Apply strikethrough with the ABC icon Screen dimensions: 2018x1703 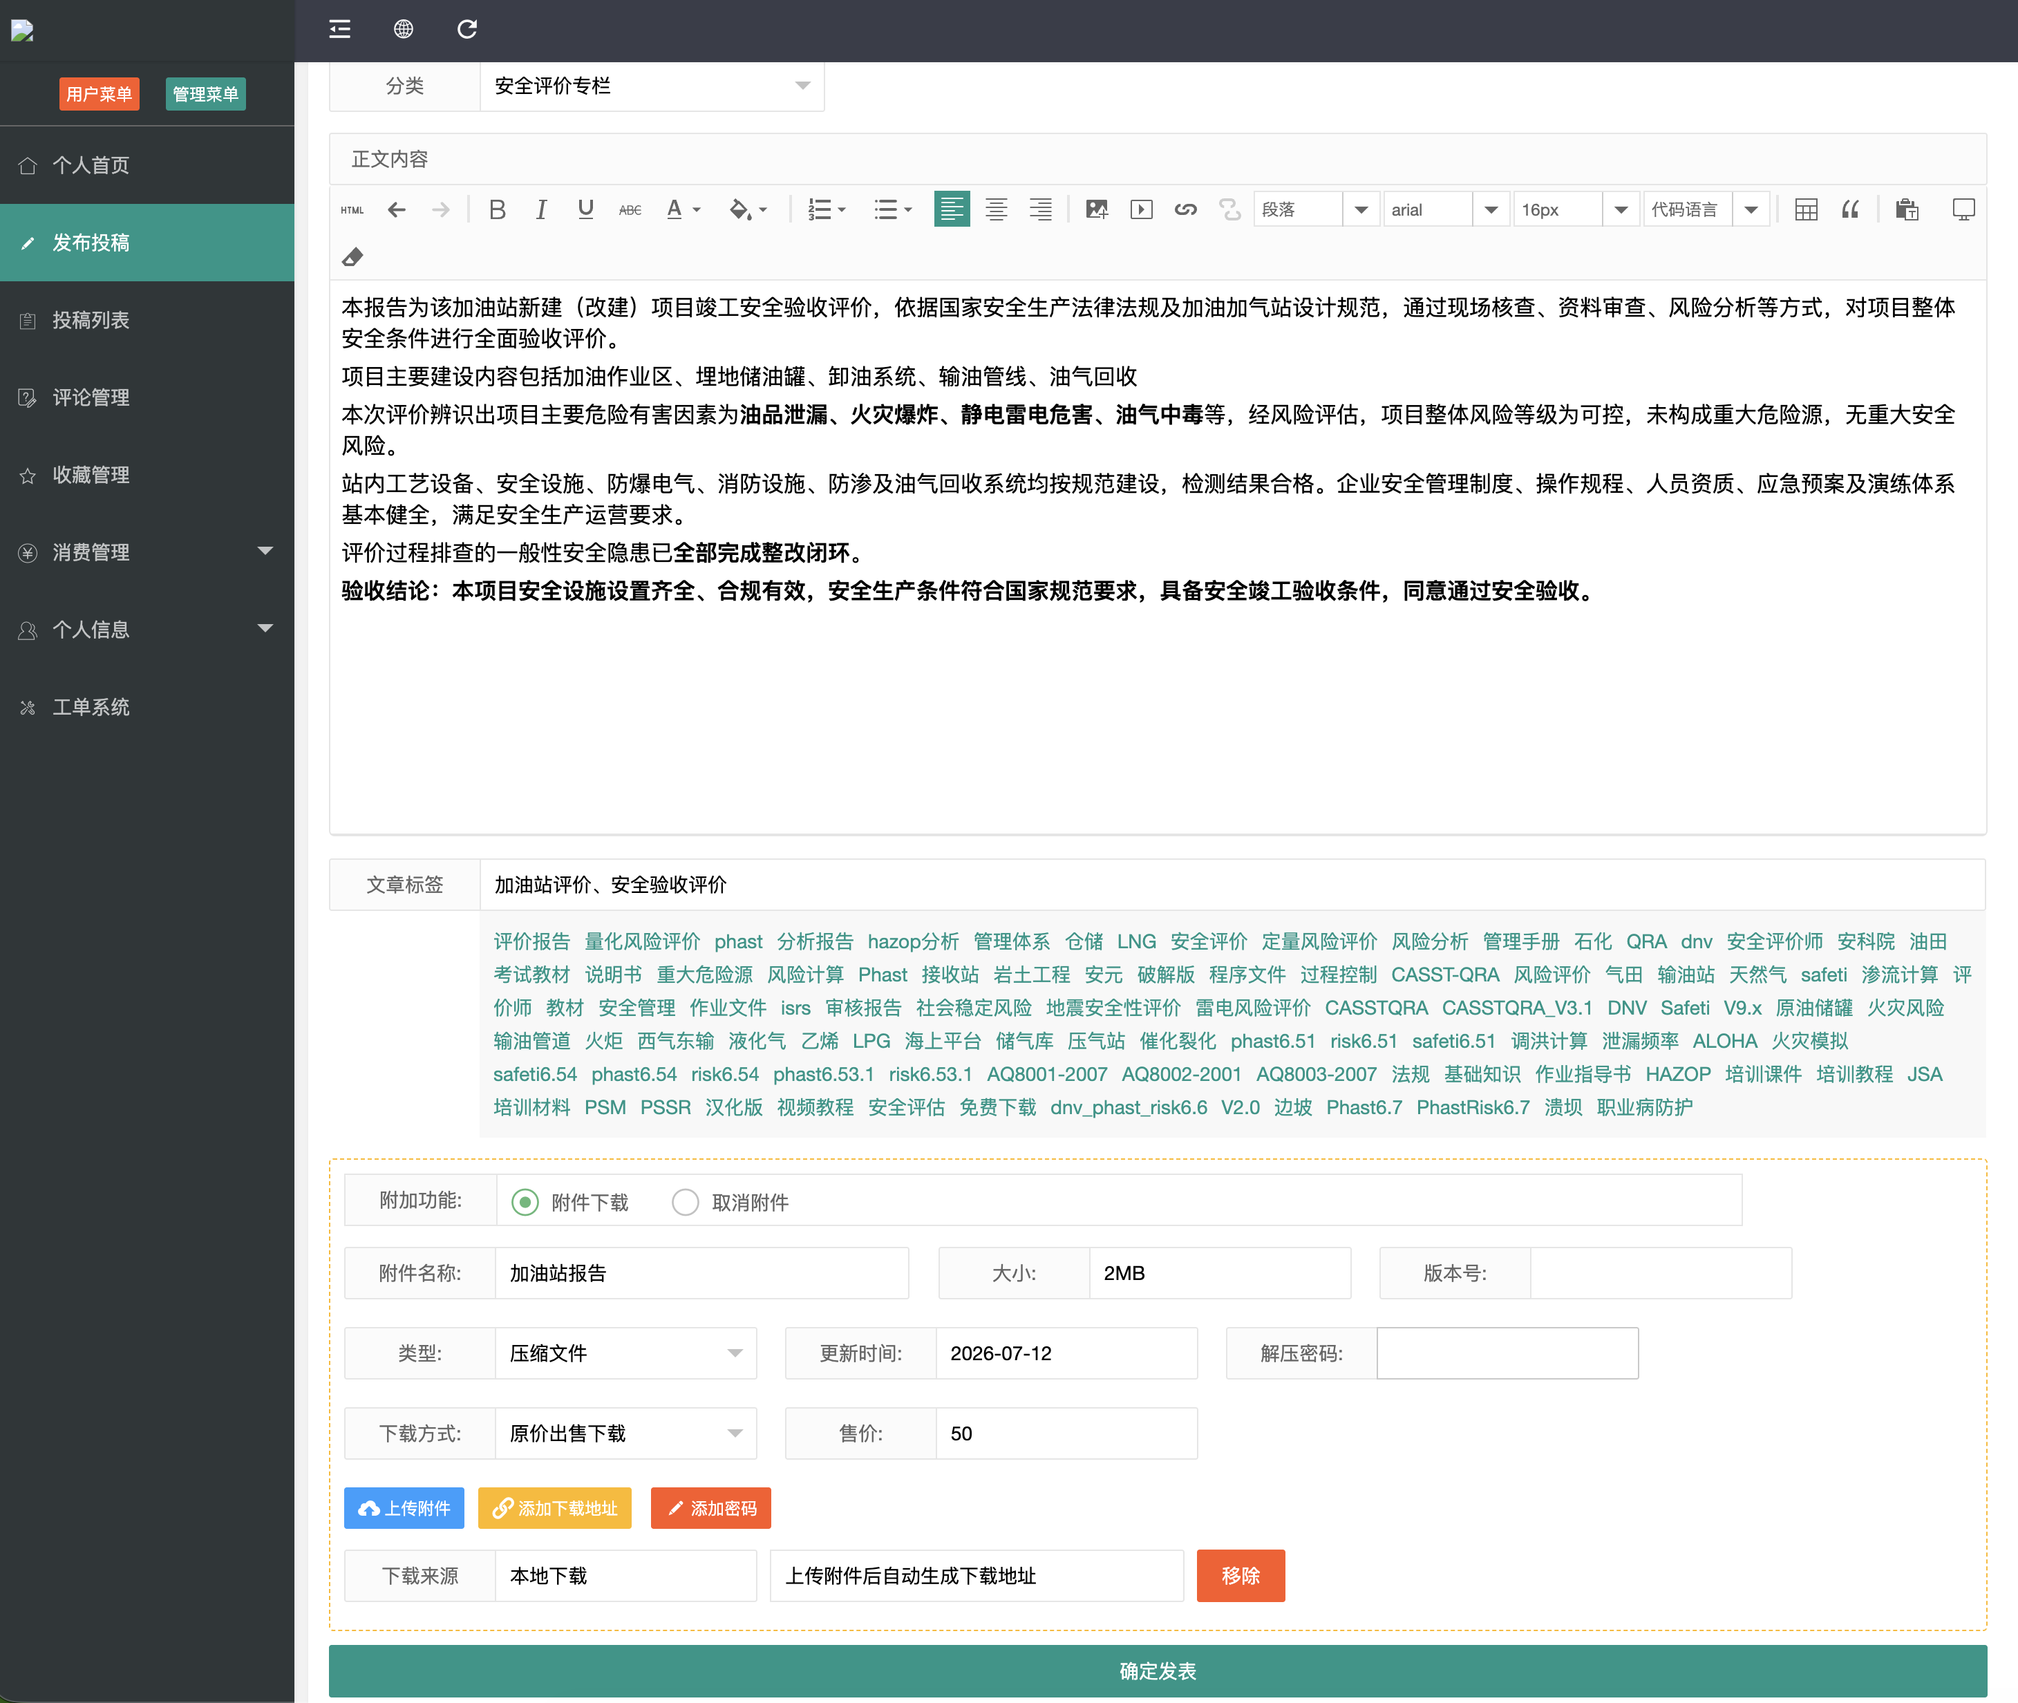[630, 209]
